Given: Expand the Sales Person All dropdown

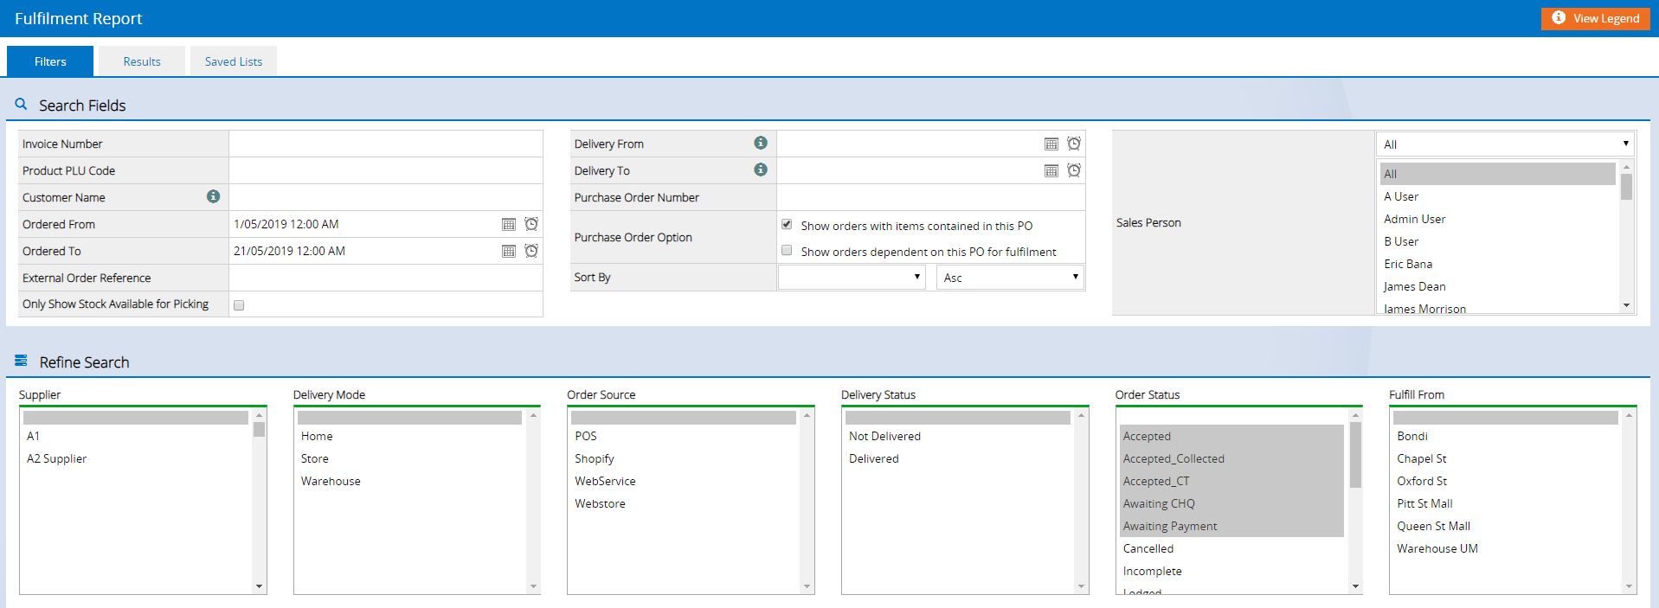Looking at the screenshot, I should click(x=1505, y=144).
